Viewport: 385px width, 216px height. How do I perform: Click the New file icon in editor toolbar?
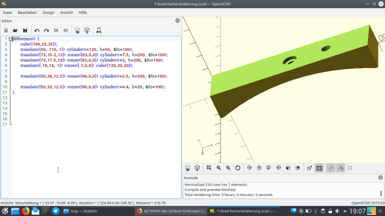click(6, 30)
